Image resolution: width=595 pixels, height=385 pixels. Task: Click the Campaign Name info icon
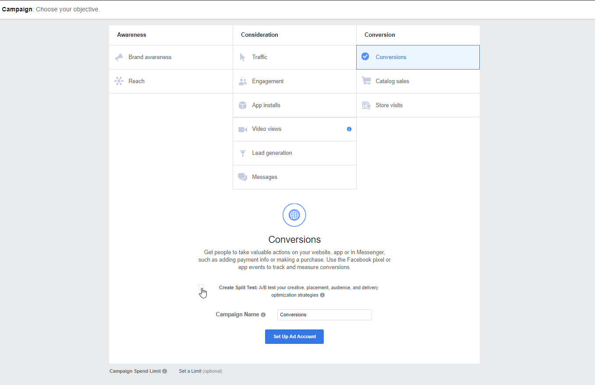pos(263,315)
